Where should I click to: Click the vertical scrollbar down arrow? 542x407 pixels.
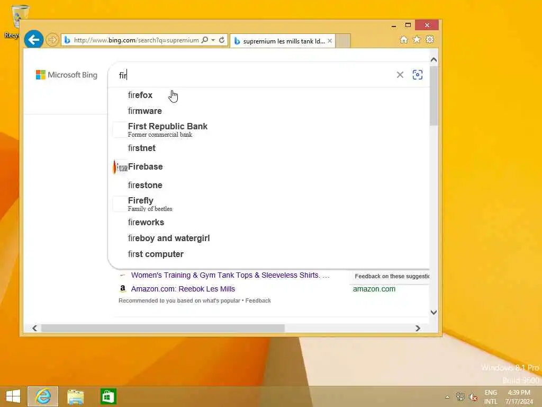[x=434, y=312]
